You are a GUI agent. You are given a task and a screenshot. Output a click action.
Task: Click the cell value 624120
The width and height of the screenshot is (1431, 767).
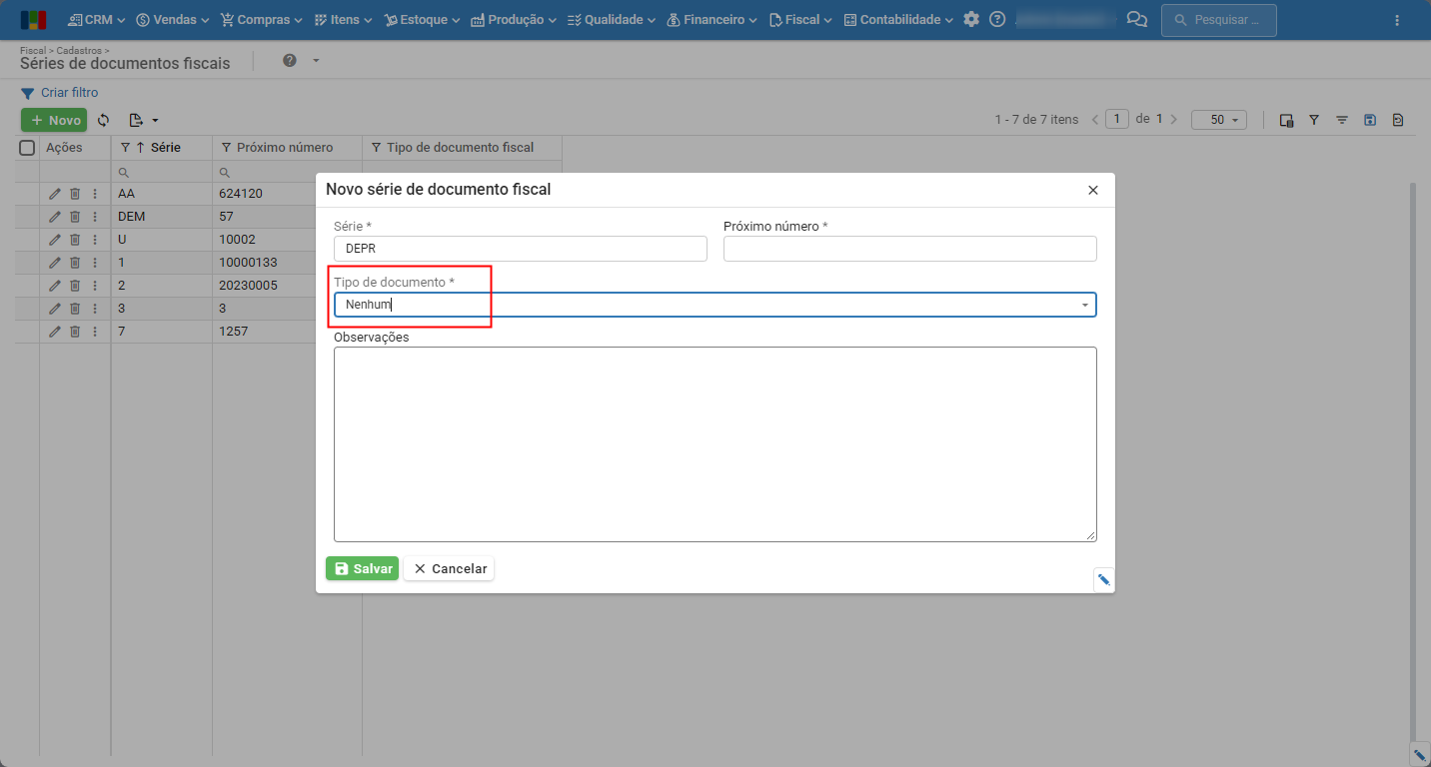[x=241, y=194]
